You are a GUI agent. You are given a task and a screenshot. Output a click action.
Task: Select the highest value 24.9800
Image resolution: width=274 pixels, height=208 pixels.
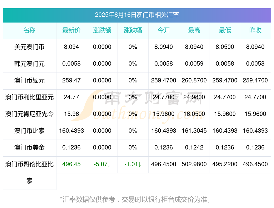[x=194, y=97]
